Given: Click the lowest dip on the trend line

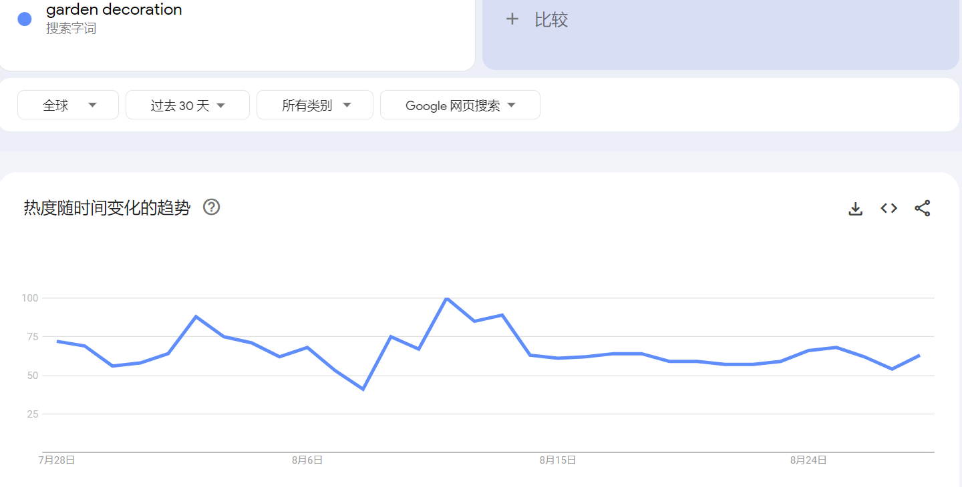Looking at the screenshot, I should [363, 389].
